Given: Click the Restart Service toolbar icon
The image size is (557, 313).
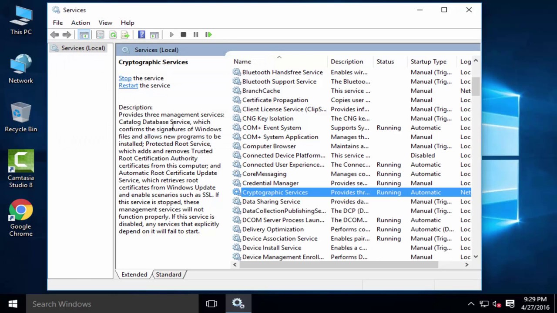Looking at the screenshot, I should click(x=208, y=35).
